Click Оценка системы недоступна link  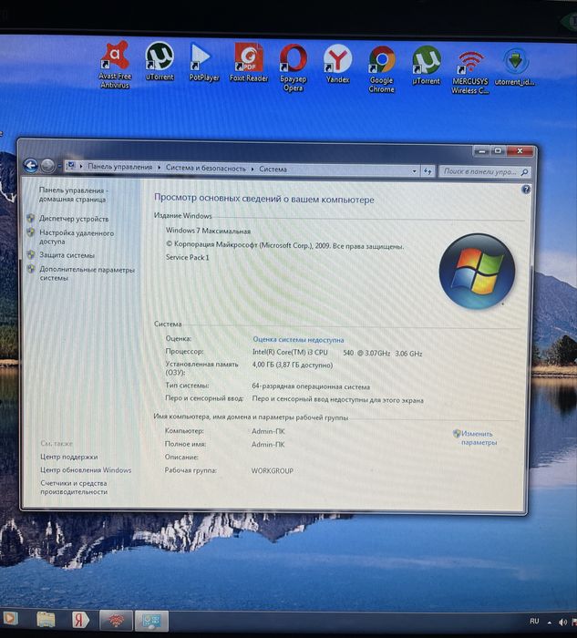pos(298,339)
